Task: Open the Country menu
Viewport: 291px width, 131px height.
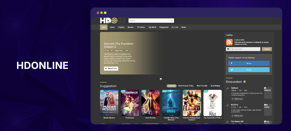Action: tap(121, 27)
